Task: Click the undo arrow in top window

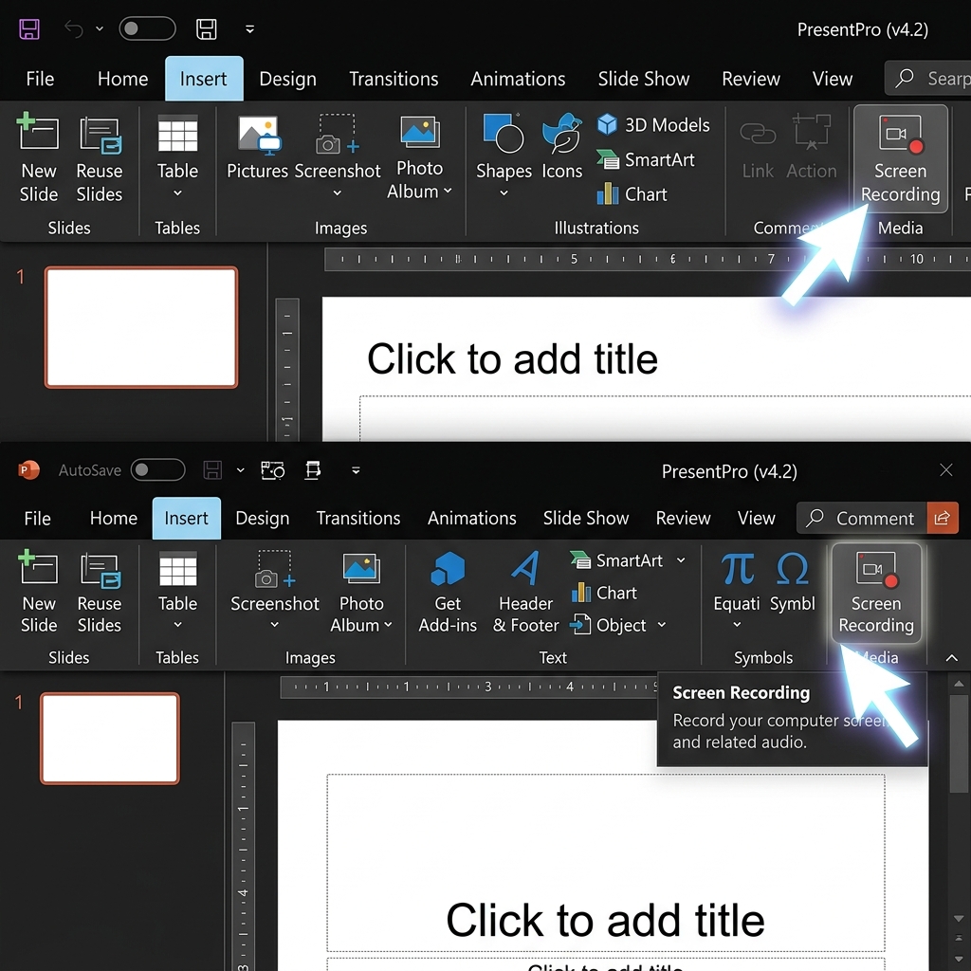Action: 74,29
